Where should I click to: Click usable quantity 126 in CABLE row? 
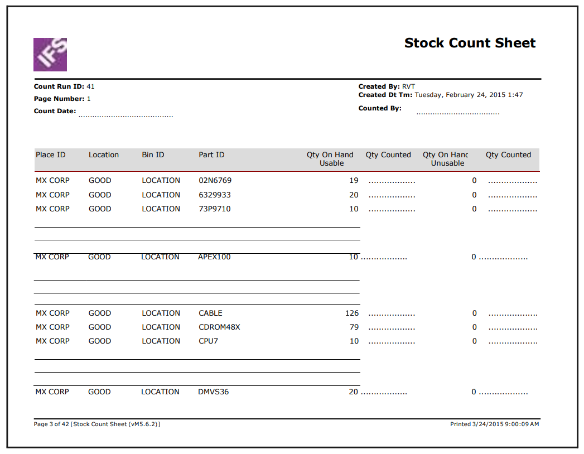[352, 313]
